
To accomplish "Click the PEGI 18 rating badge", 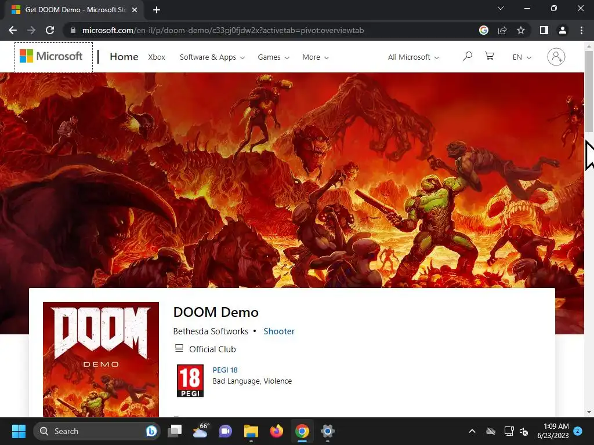I will click(x=190, y=380).
